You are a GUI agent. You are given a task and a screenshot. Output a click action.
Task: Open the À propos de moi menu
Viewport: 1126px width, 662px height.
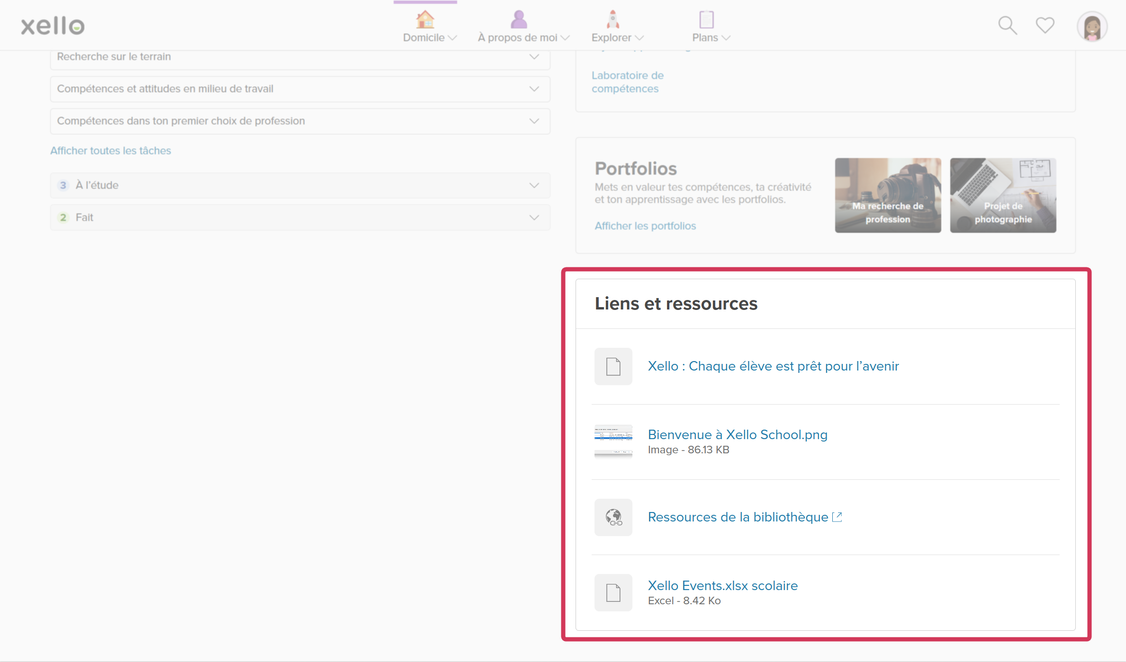coord(523,37)
